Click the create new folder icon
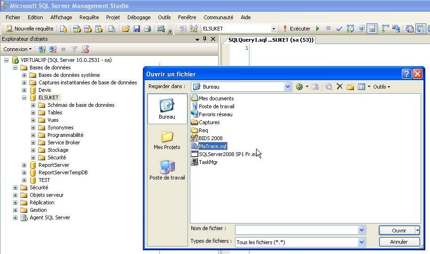The image size is (430, 254). click(350, 87)
